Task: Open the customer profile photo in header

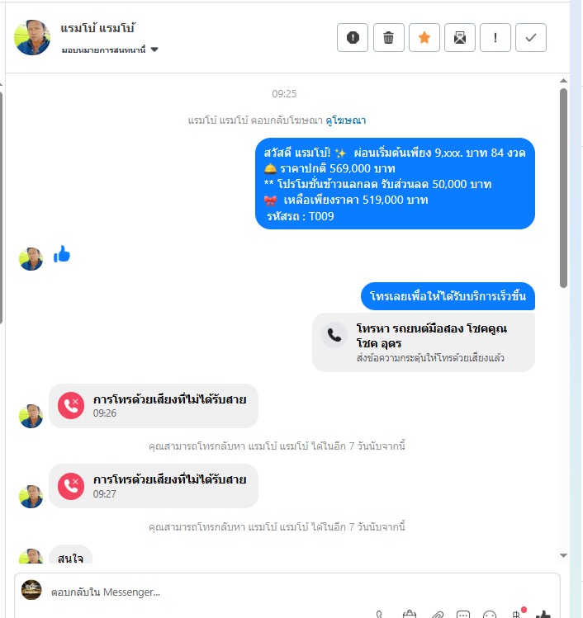Action: tap(32, 37)
